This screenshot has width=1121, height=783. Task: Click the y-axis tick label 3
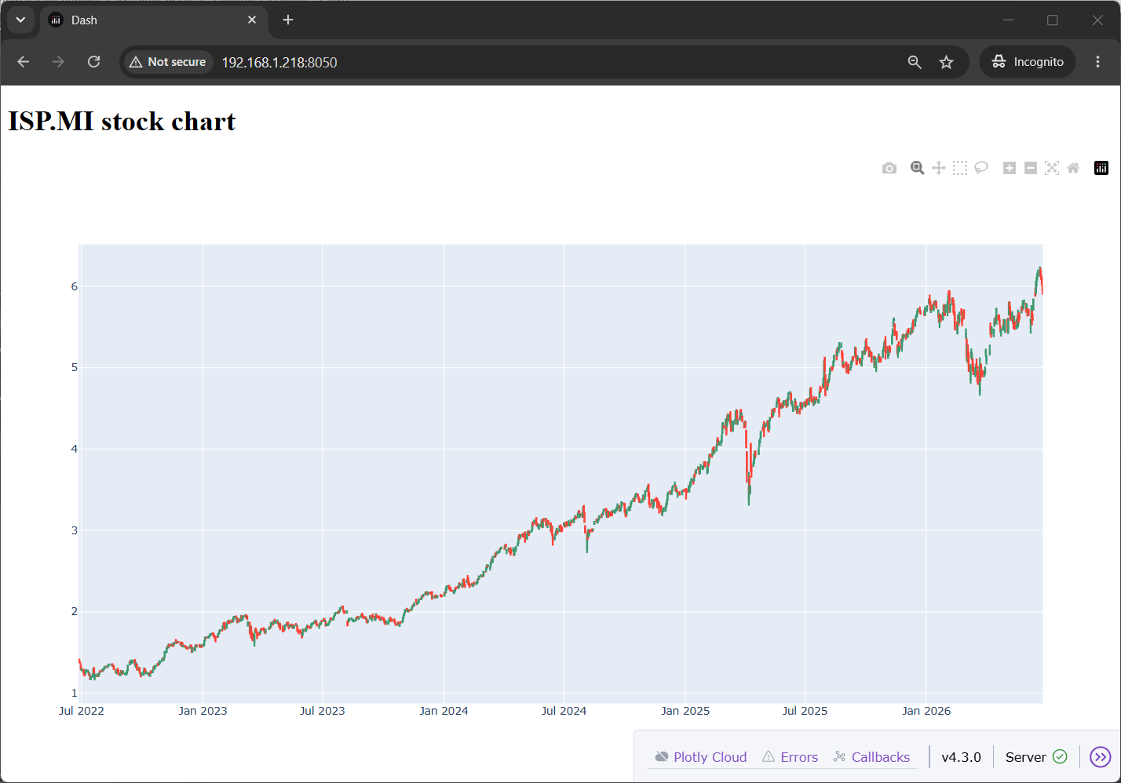[x=75, y=530]
